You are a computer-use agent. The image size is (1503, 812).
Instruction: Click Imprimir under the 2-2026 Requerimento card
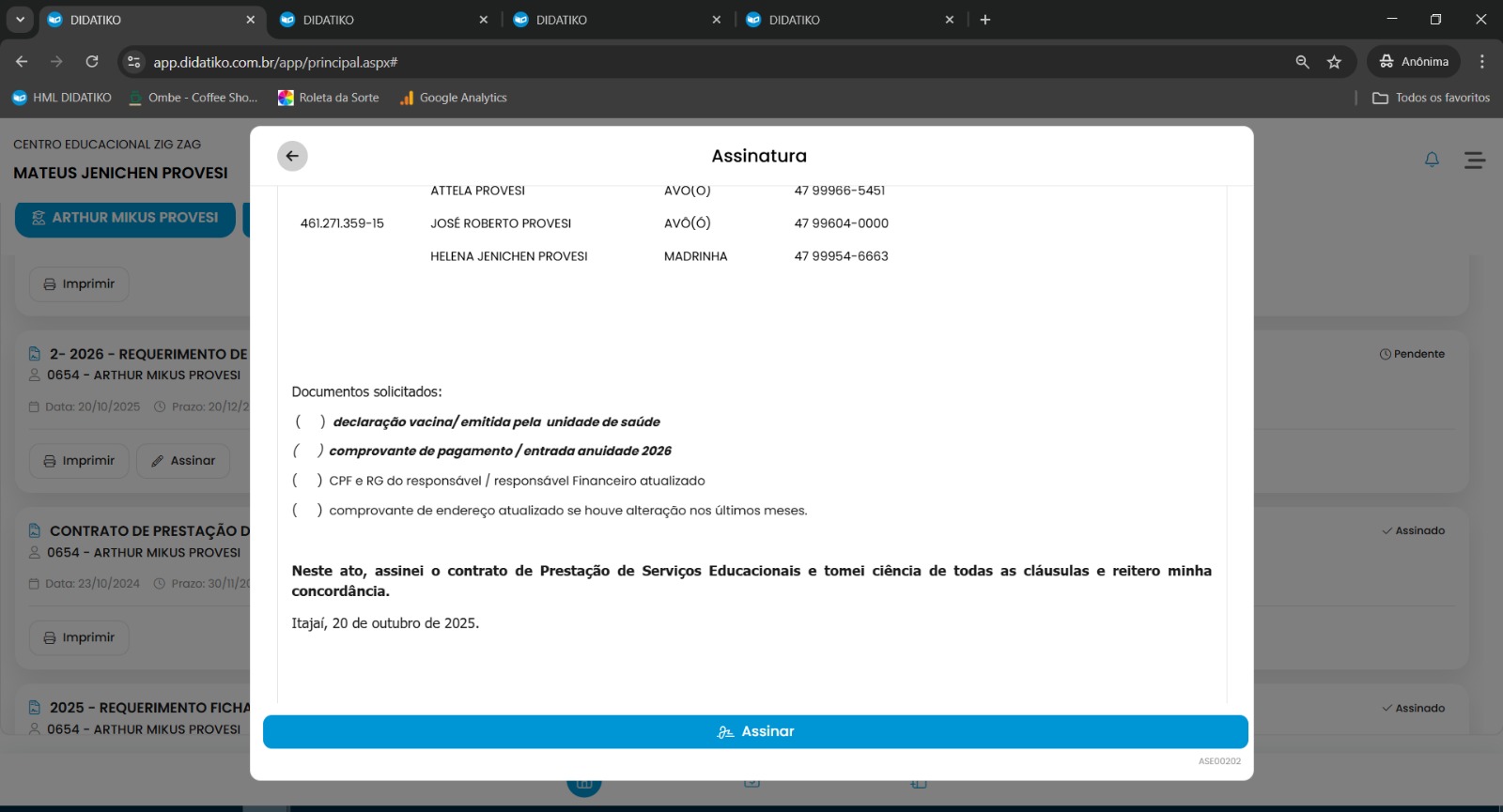tap(79, 461)
